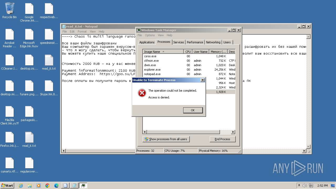Screen dimensions: 336x189
Task: Select the cumarts.rtf... desktop file
Action: [x=9, y=165]
